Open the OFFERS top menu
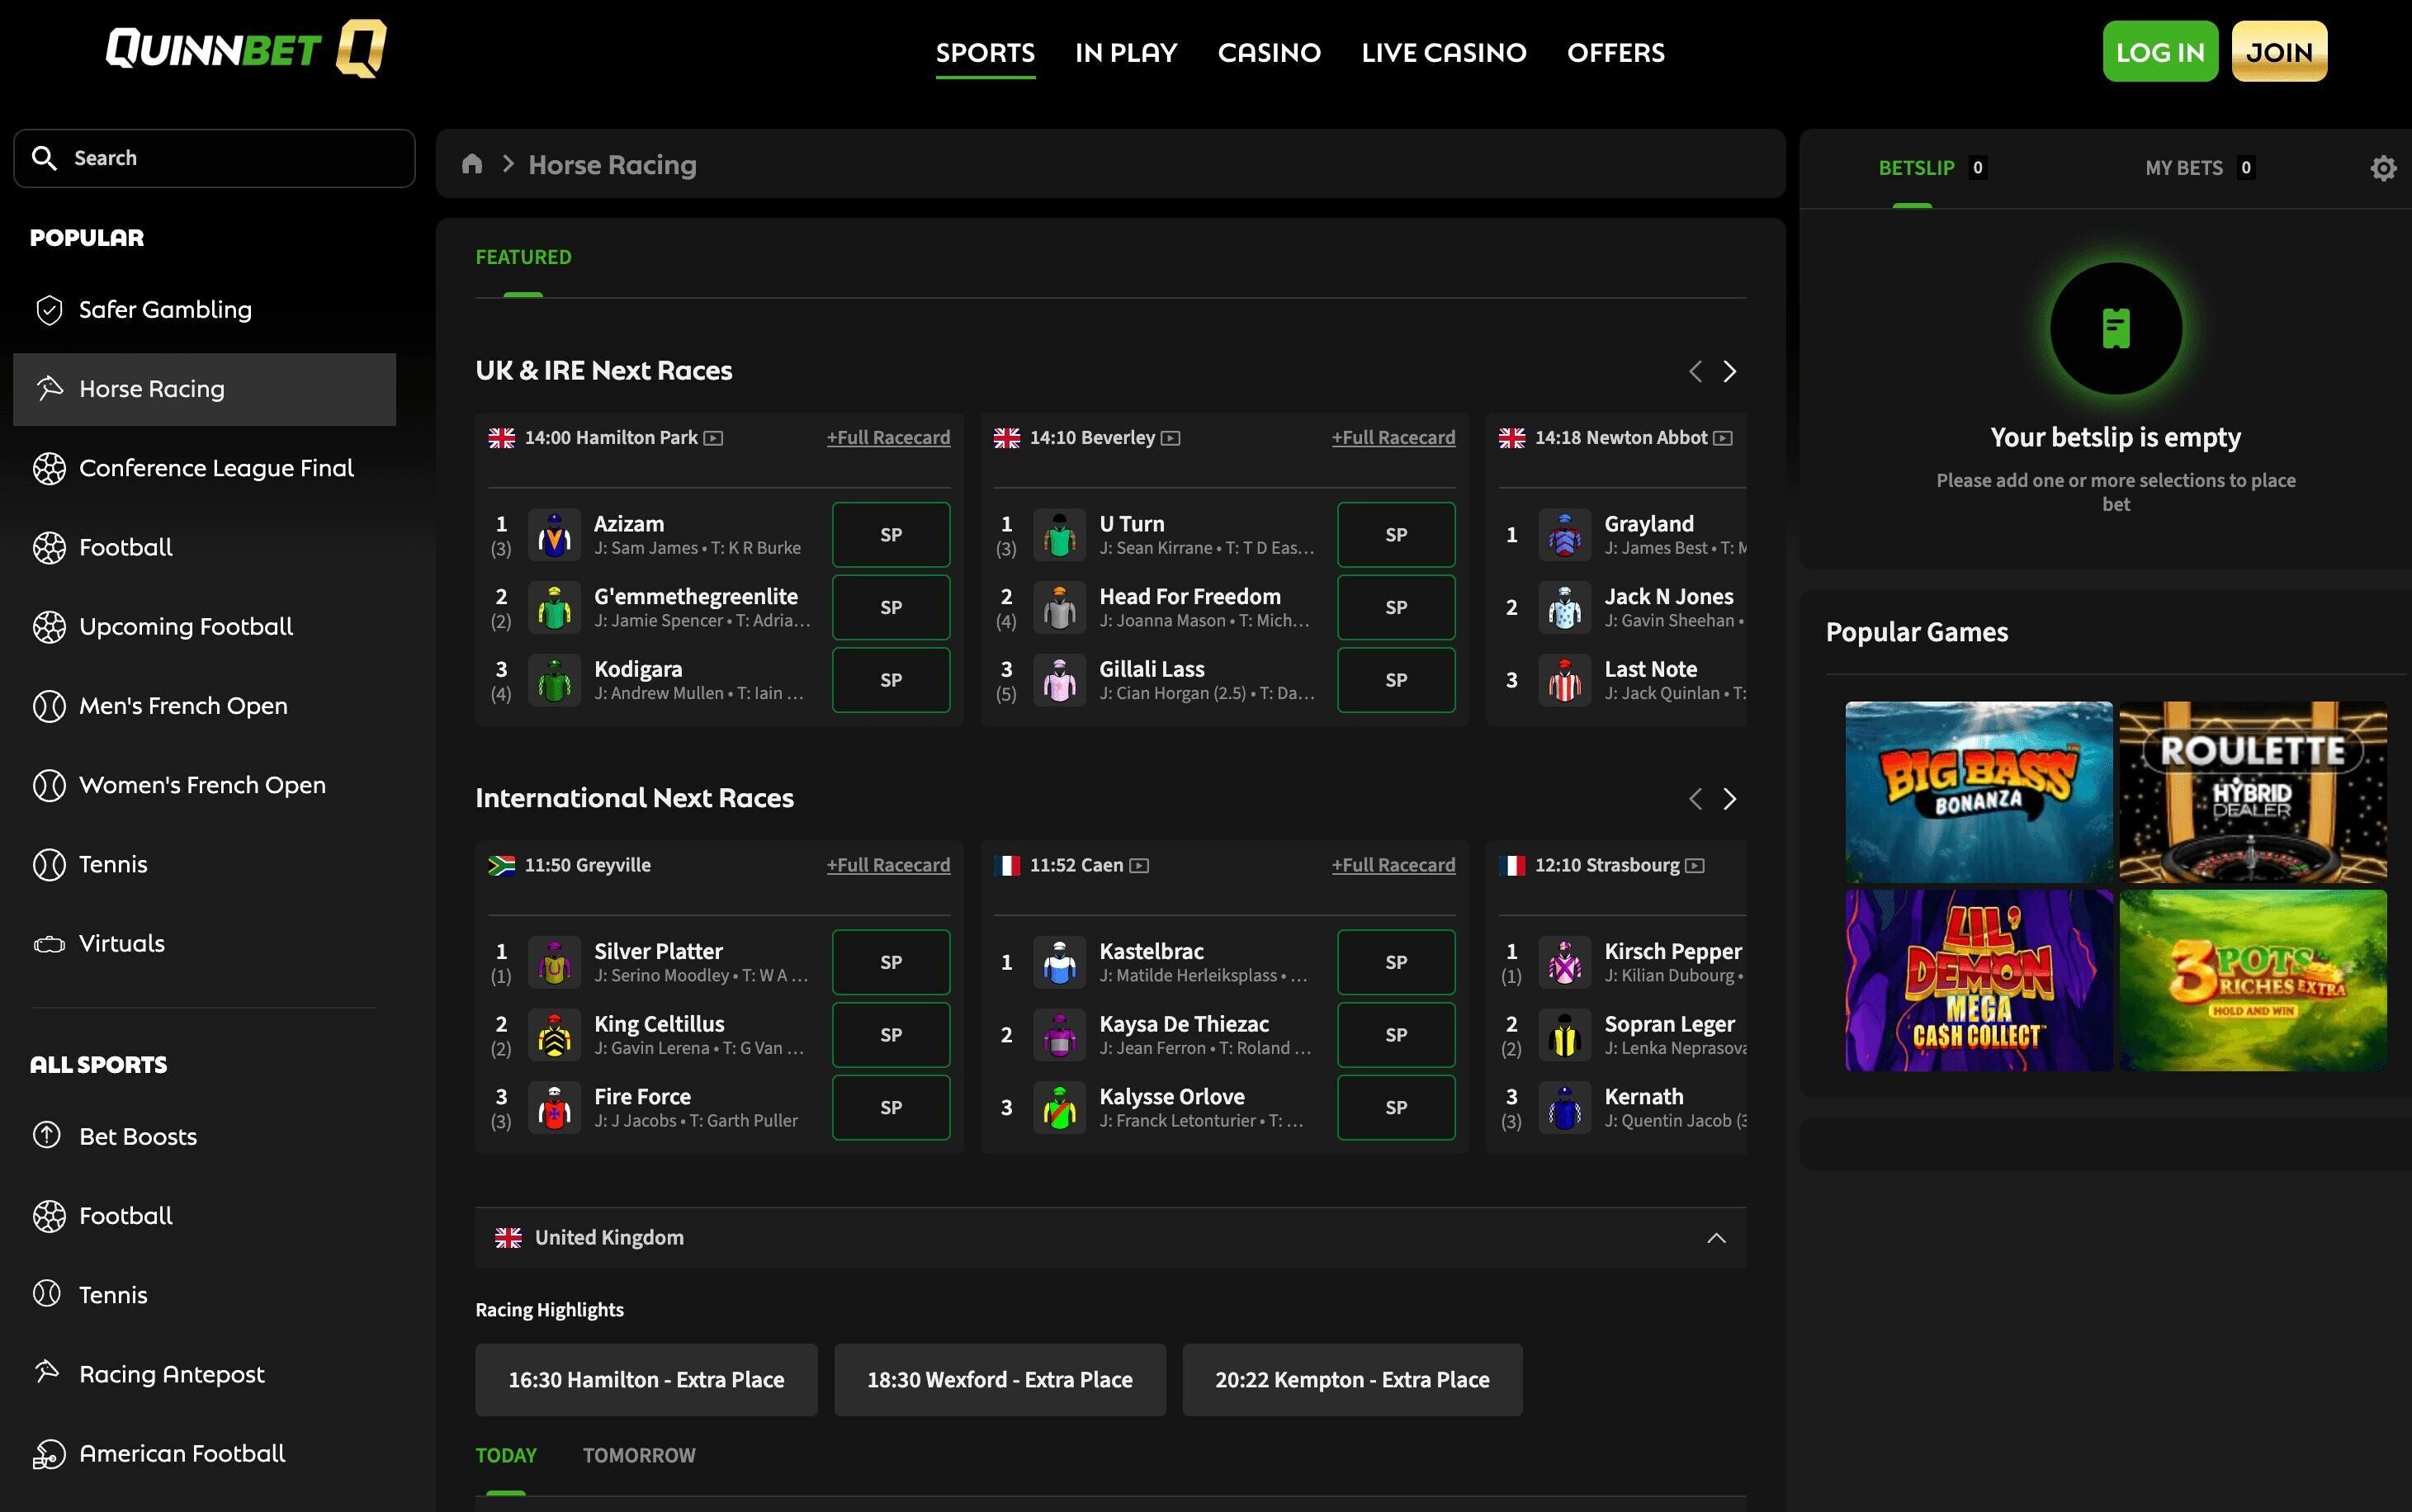2412x1512 pixels. pyautogui.click(x=1616, y=52)
